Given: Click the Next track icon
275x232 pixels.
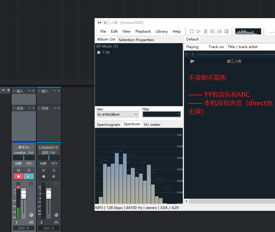Looking at the screenshot, I should [219, 31].
